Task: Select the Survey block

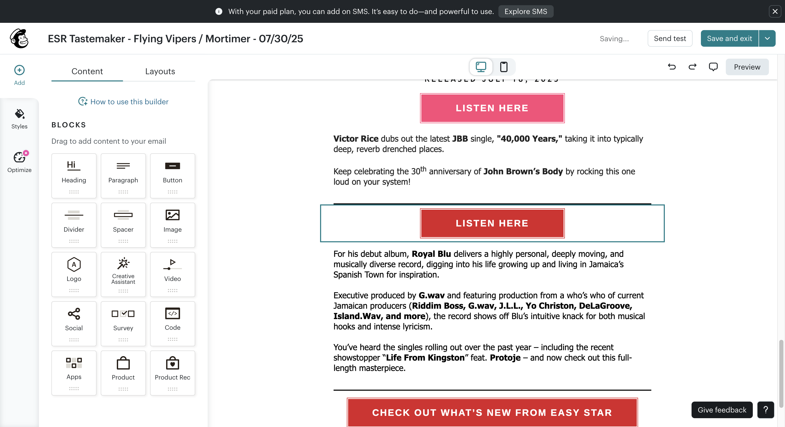Action: click(x=123, y=324)
